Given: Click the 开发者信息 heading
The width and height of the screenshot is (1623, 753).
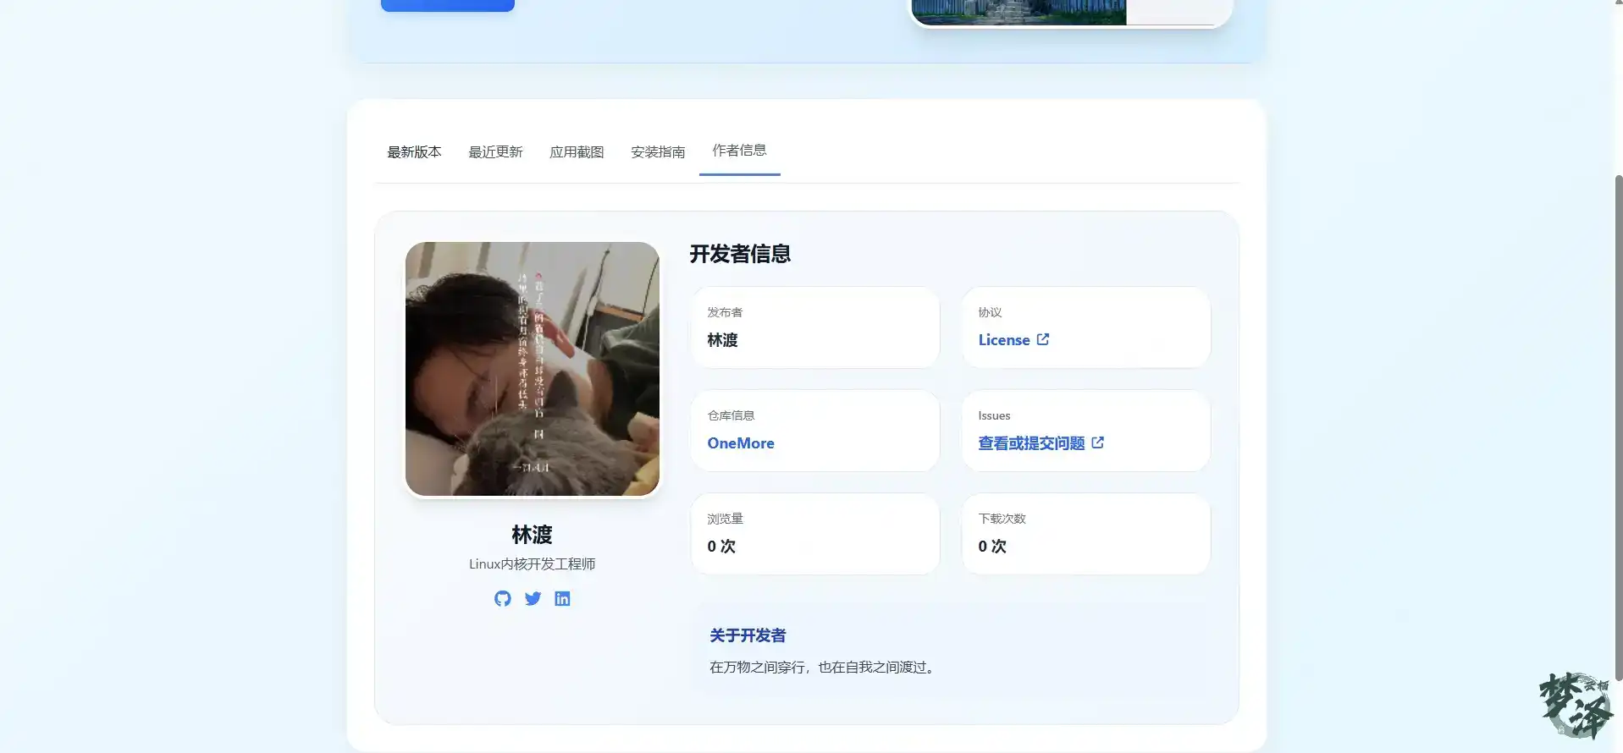Looking at the screenshot, I should 740,254.
